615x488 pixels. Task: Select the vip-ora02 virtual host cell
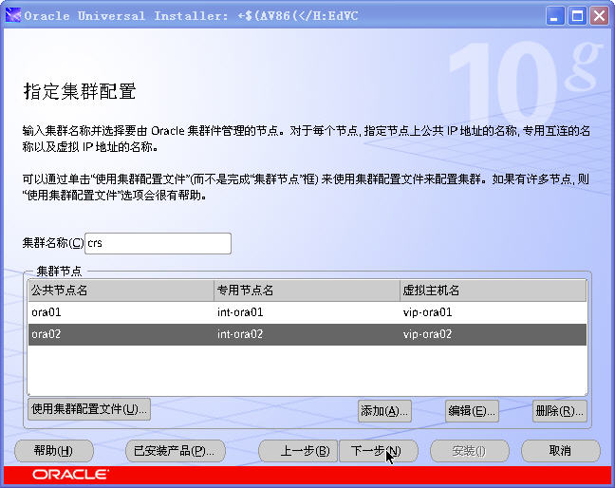click(493, 334)
